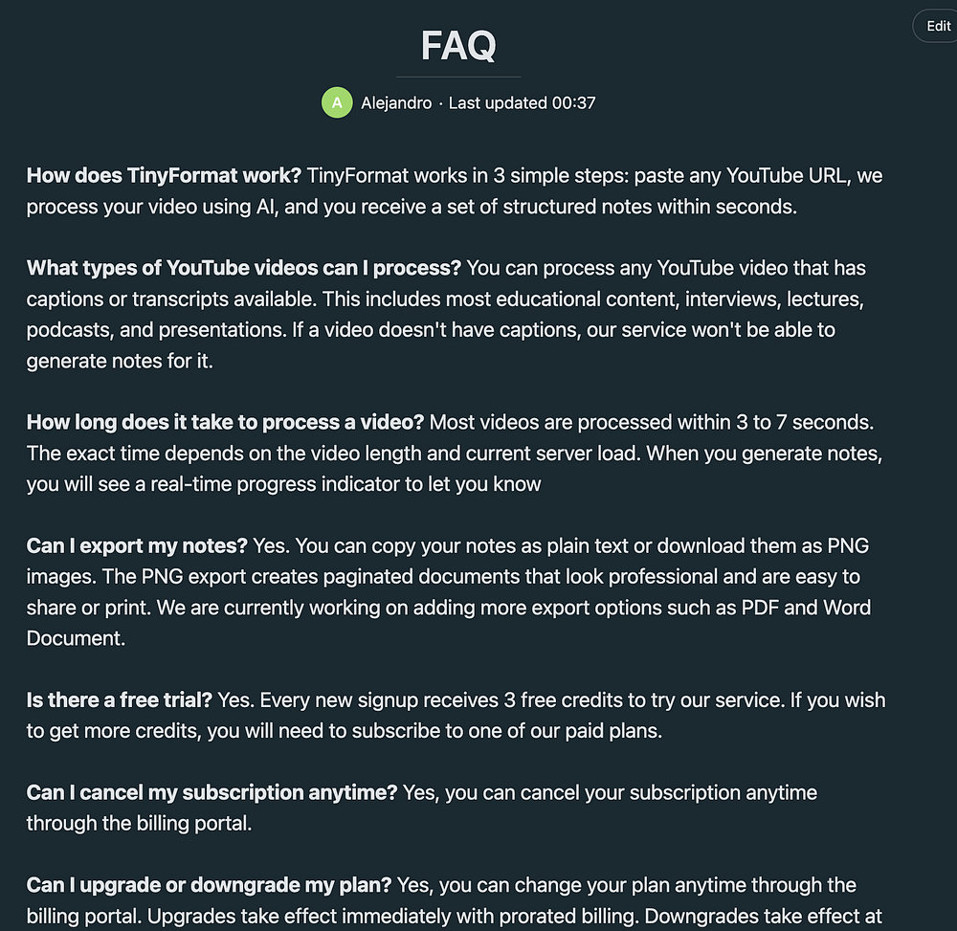Click the horizontal divider under the FAQ title
Image resolution: width=957 pixels, height=931 pixels.
pos(458,76)
